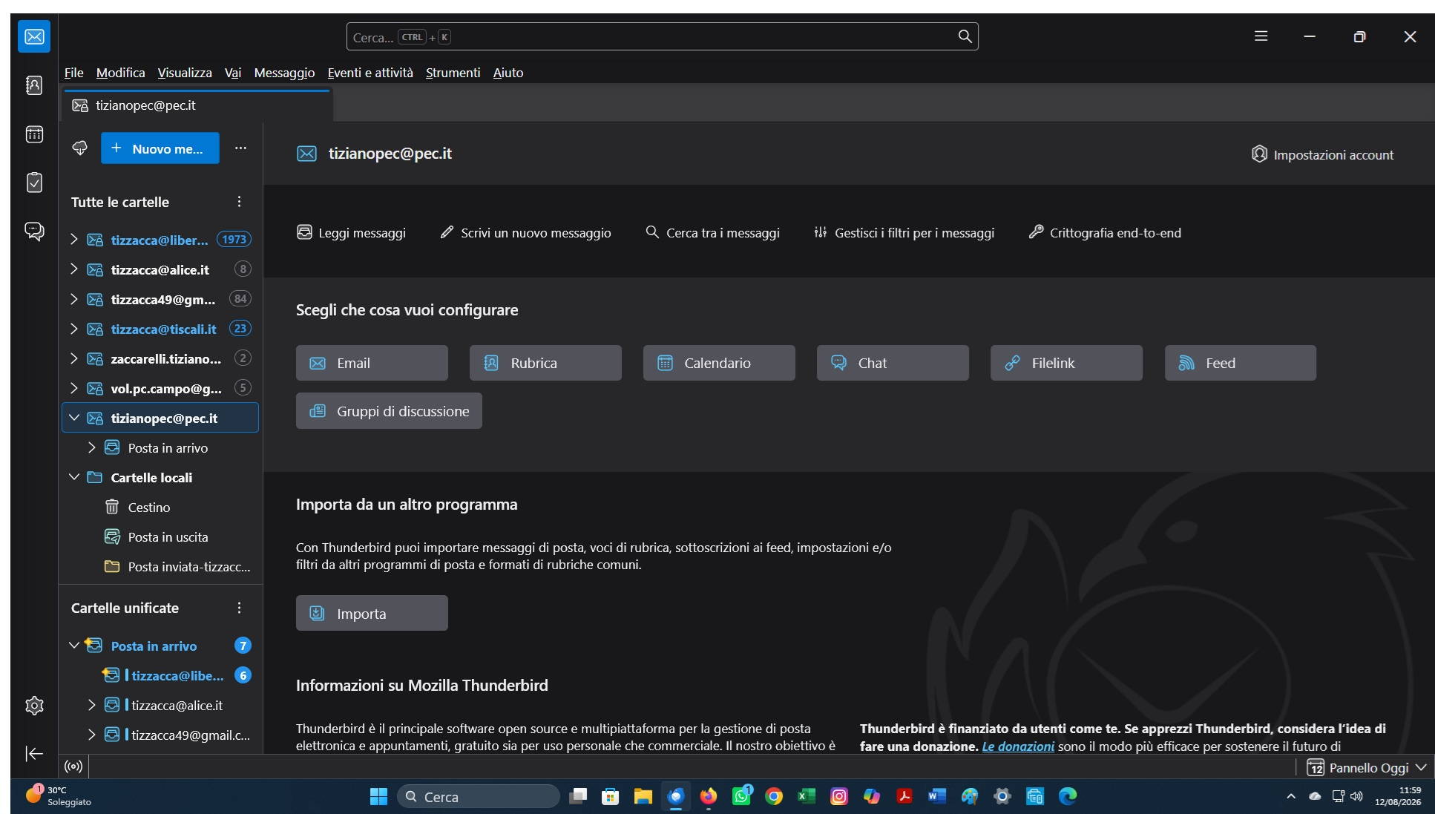
Task: Open Google Chrome from the taskbar
Action: click(x=774, y=796)
